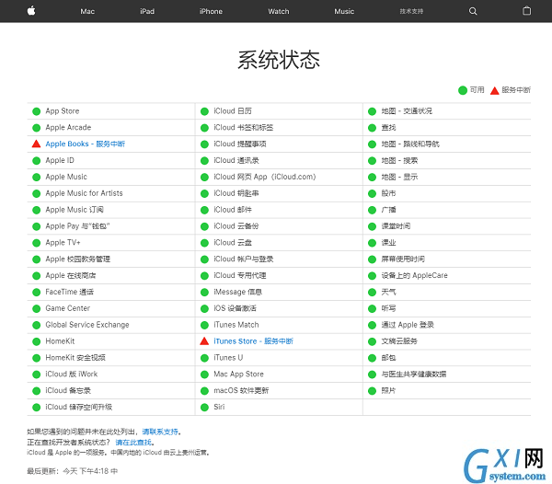Select the iCloud 日历 row text

point(233,111)
